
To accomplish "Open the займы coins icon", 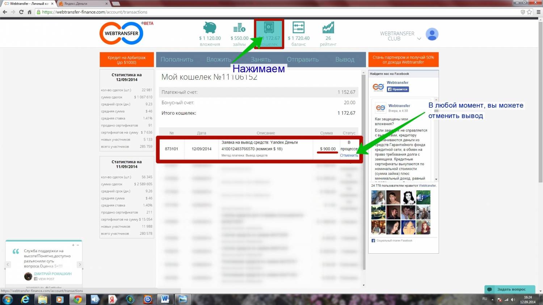I will 239,28.
